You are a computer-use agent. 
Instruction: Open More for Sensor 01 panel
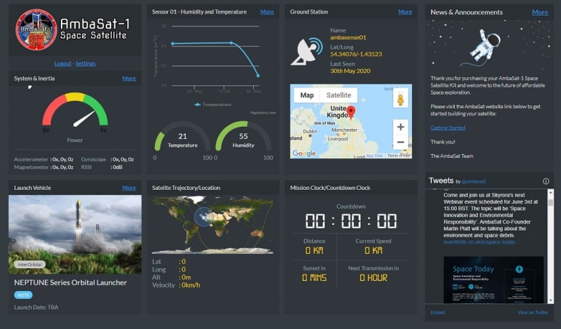267,11
